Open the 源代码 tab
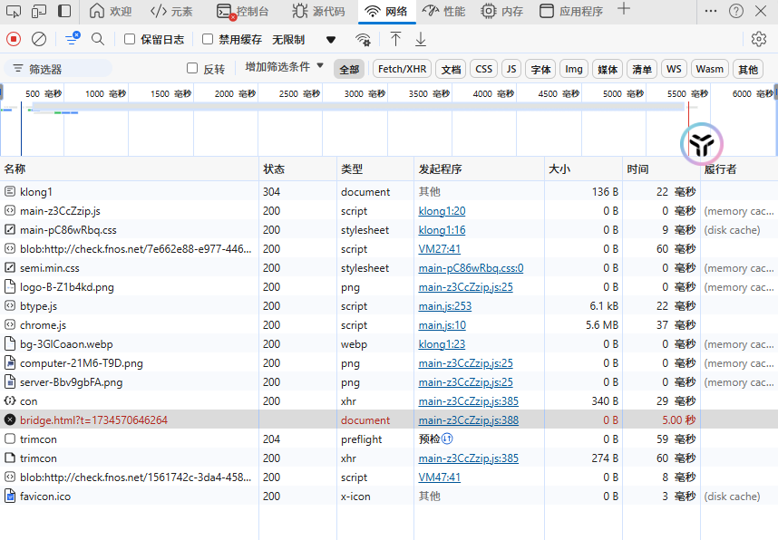Screen dimensions: 778x540 (318, 11)
